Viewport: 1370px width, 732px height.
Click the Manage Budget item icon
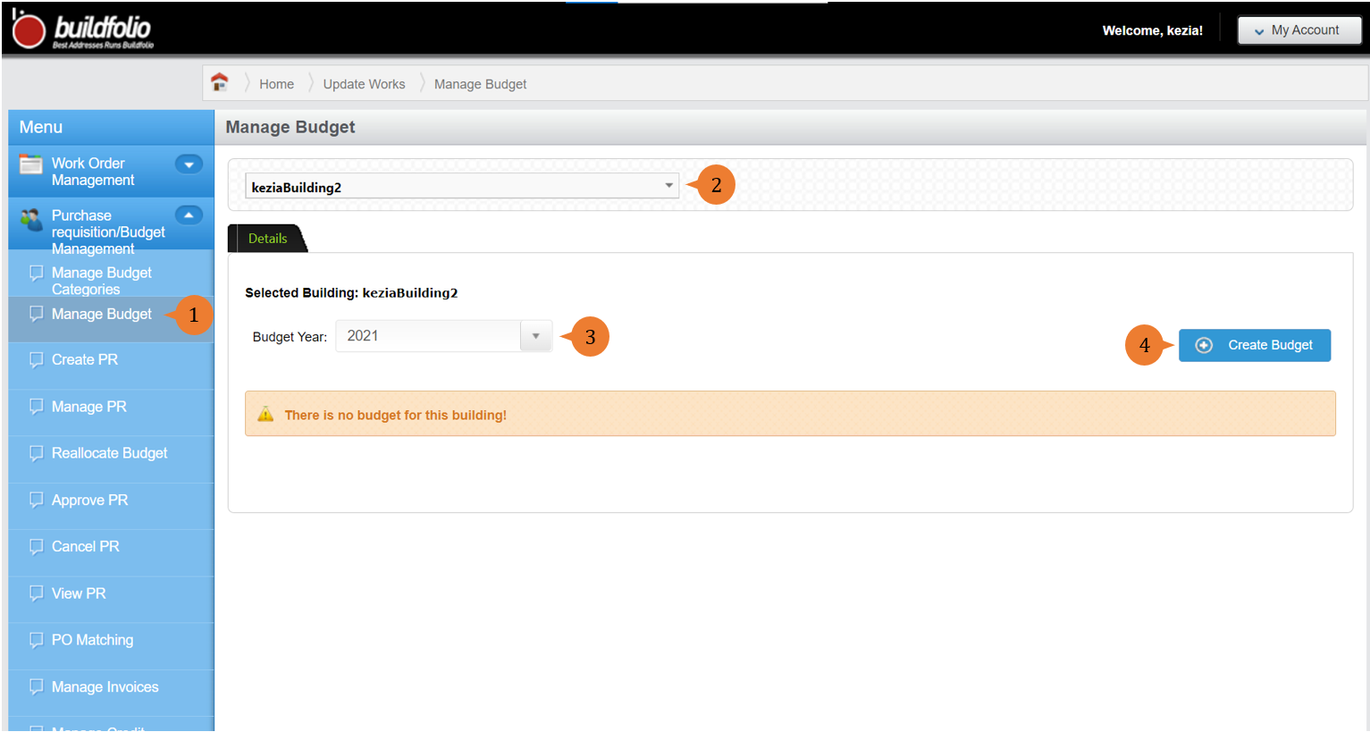[37, 314]
